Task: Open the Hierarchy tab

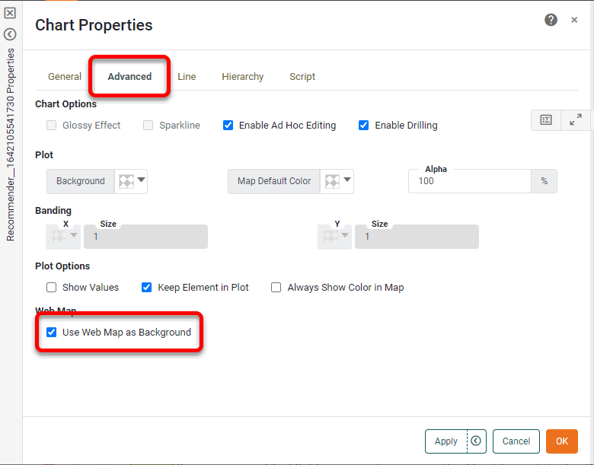Action: [242, 77]
